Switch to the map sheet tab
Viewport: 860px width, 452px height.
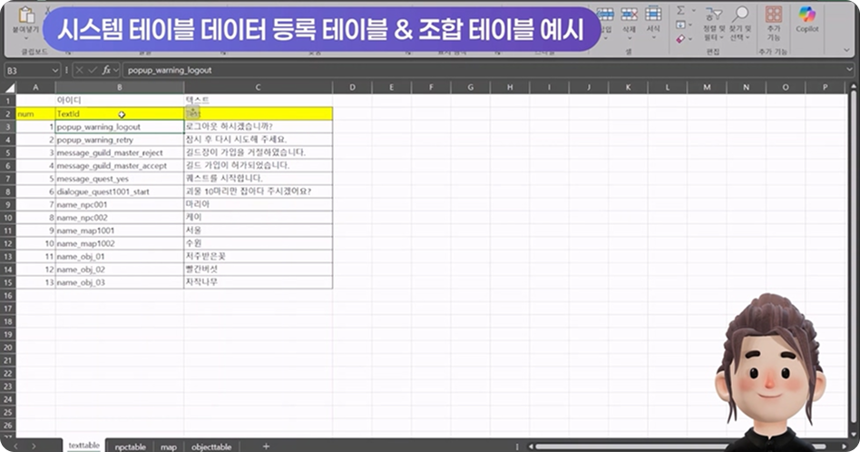(169, 447)
